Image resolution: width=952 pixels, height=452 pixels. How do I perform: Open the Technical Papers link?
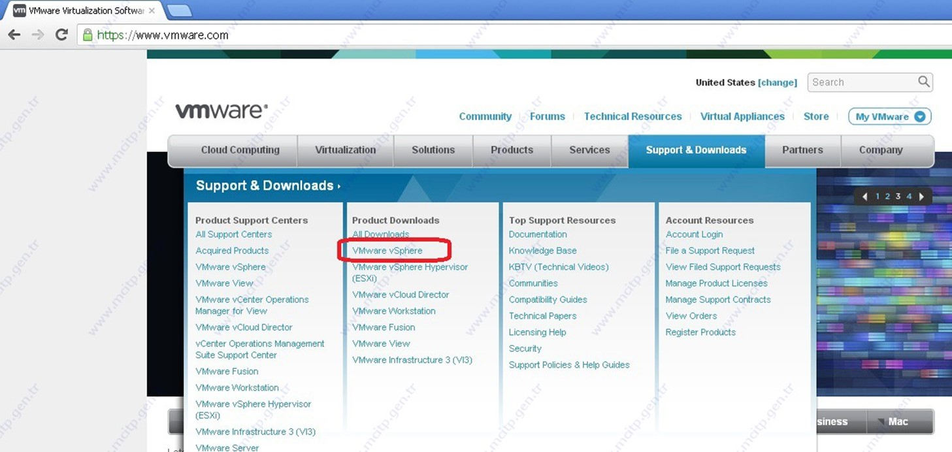[x=542, y=316]
